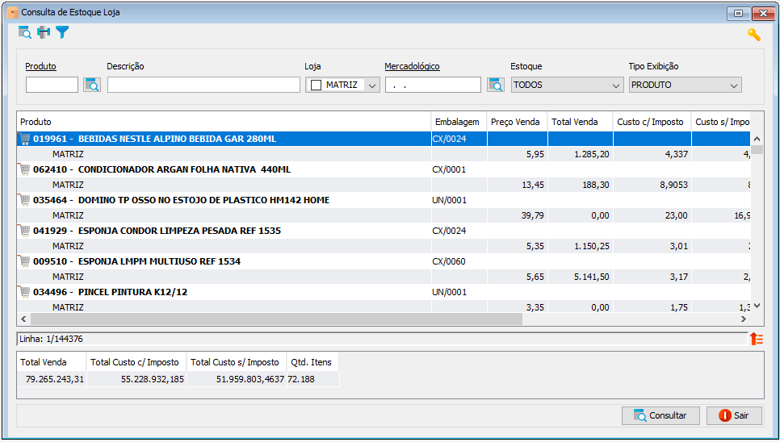Click the Descrição input field

pos(203,85)
